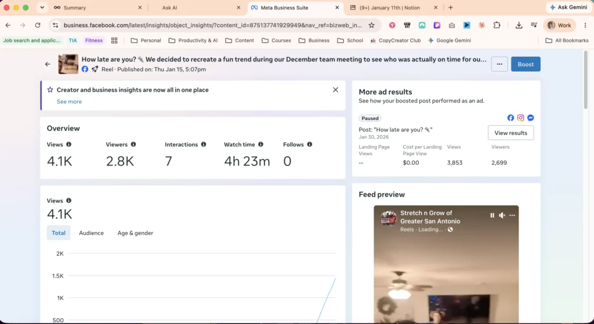Click the Facebook icon in ad results
This screenshot has width=594, height=324.
pos(510,118)
